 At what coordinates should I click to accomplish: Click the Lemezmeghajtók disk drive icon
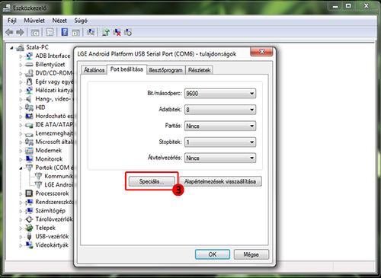(30, 134)
